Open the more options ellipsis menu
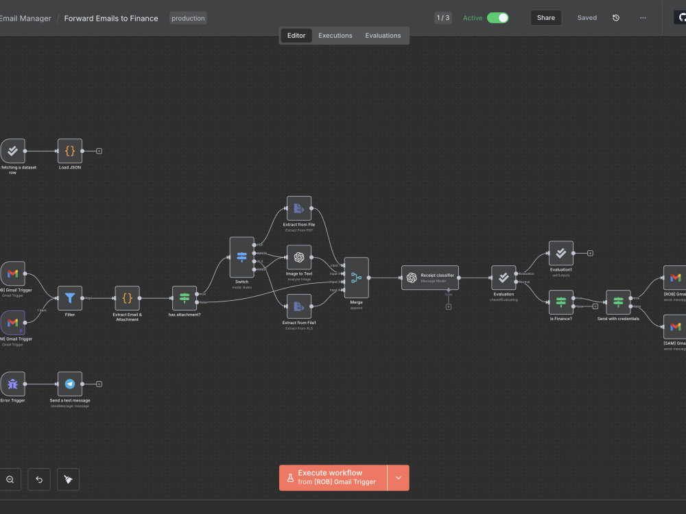 click(x=643, y=18)
